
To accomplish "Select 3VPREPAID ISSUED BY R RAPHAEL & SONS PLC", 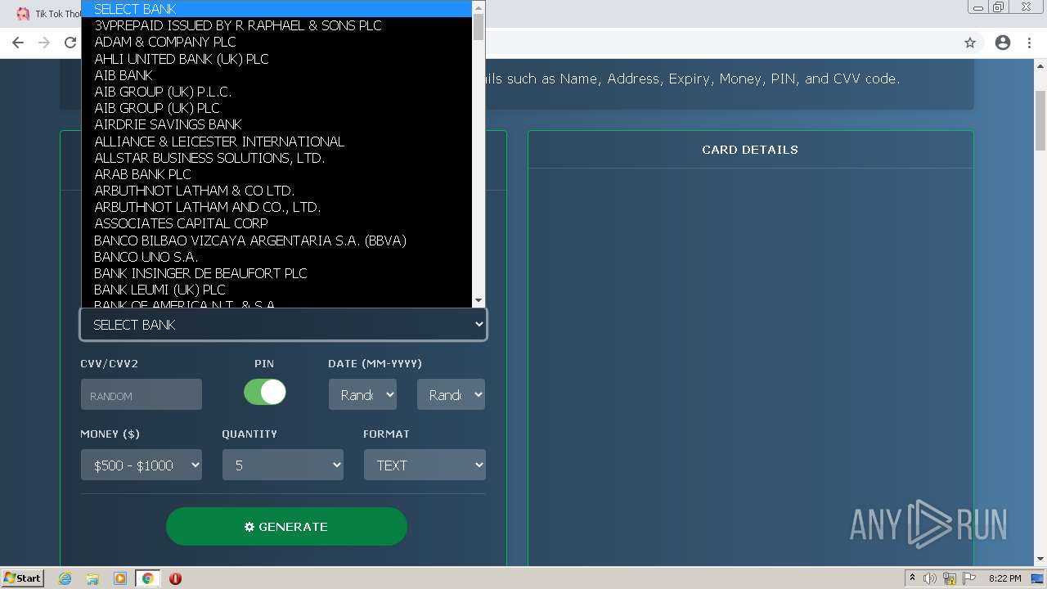I will 276,25.
